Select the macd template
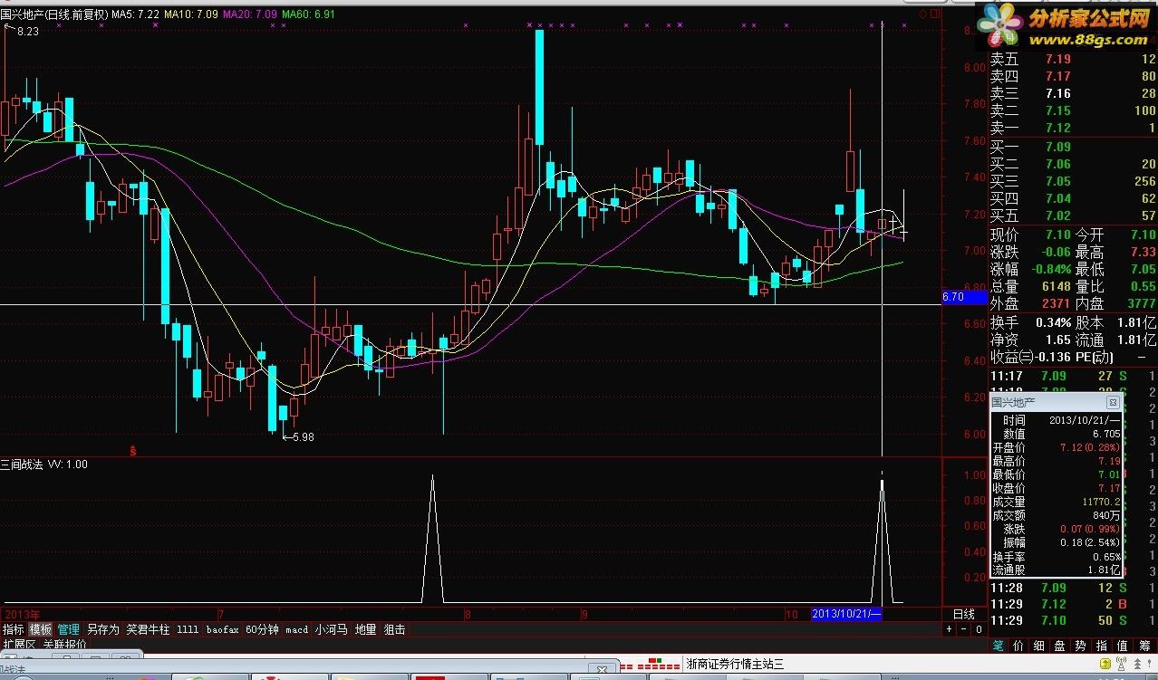This screenshot has width=1158, height=680. (x=297, y=629)
